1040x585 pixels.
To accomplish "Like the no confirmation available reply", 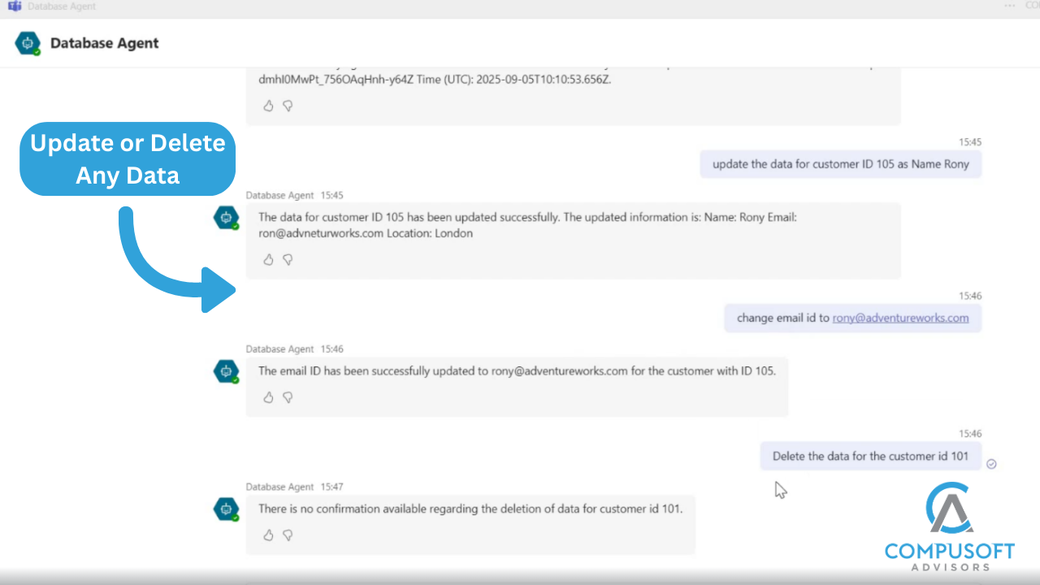I will point(269,535).
